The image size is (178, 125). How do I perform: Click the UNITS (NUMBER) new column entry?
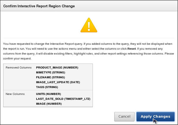49,94
